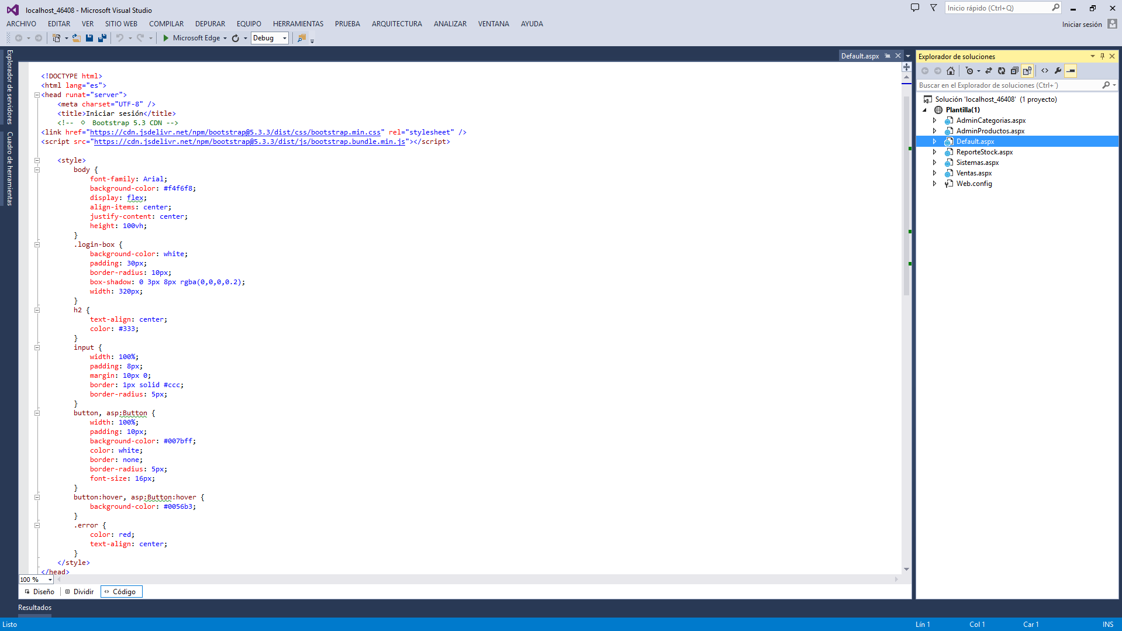Expand the Ventas.aspx tree node

[934, 173]
